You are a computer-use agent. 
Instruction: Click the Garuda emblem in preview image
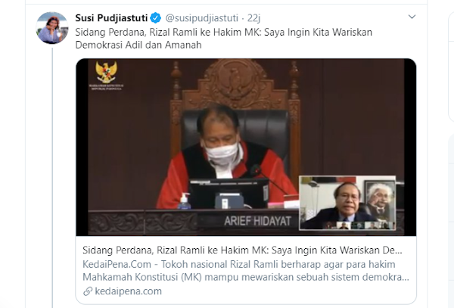point(106,72)
